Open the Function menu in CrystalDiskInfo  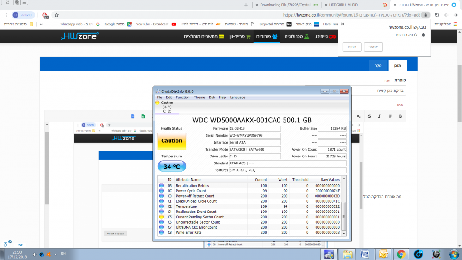click(182, 97)
